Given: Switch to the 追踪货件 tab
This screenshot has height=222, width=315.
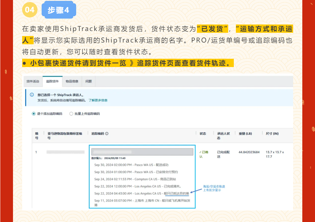Looking at the screenshot, I should point(53,81).
